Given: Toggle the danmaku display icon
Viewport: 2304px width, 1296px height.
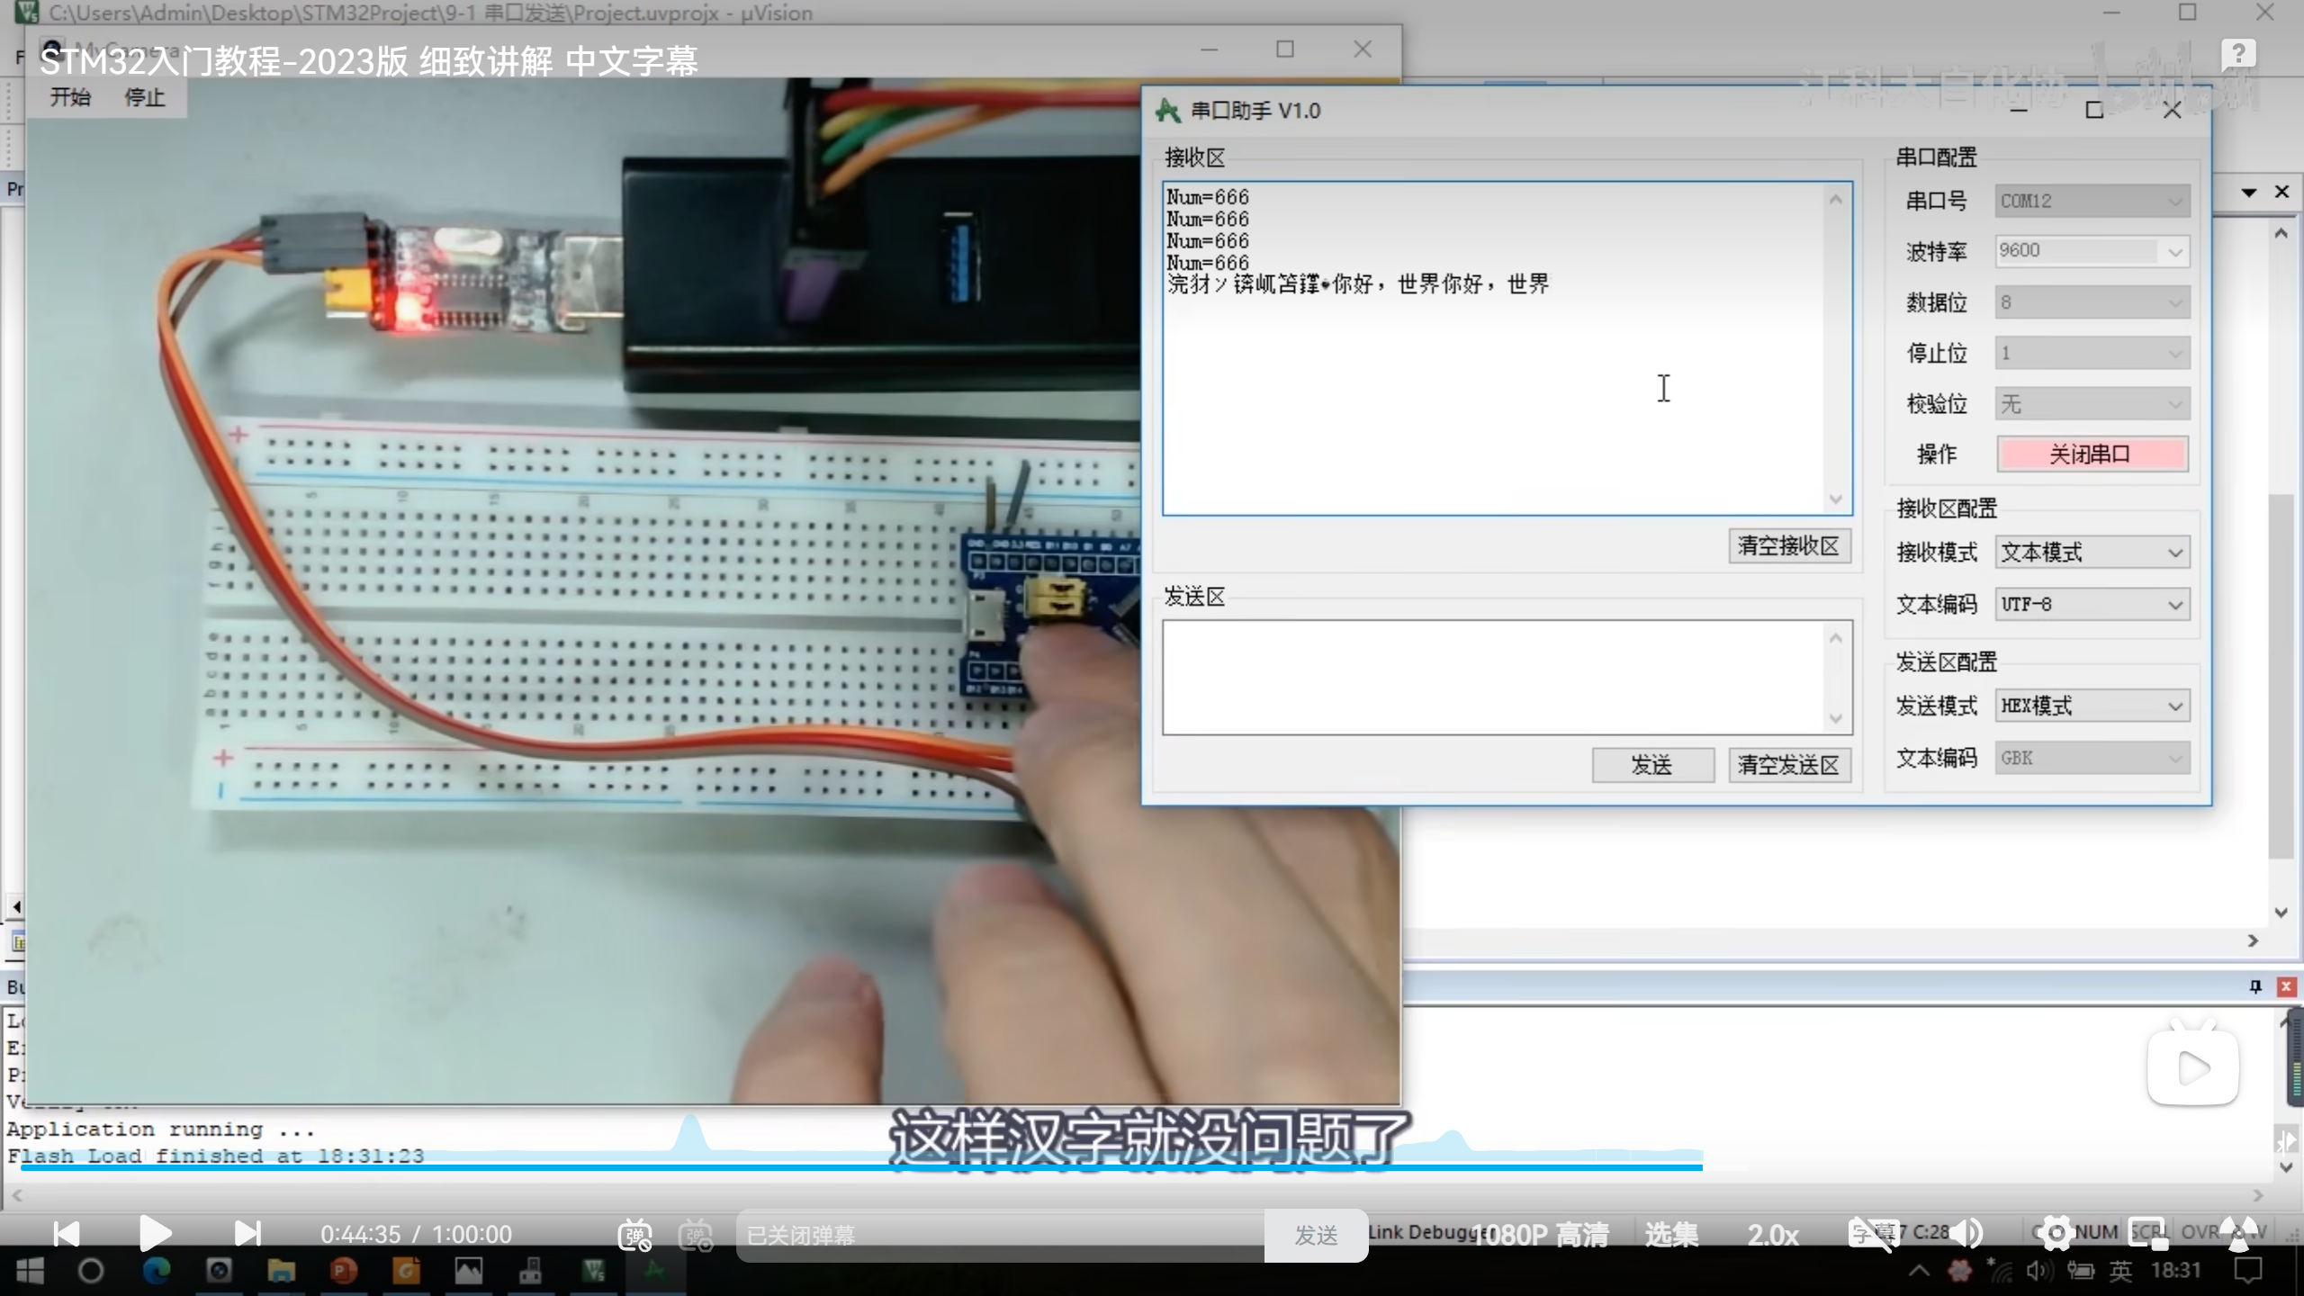Looking at the screenshot, I should coord(634,1235).
